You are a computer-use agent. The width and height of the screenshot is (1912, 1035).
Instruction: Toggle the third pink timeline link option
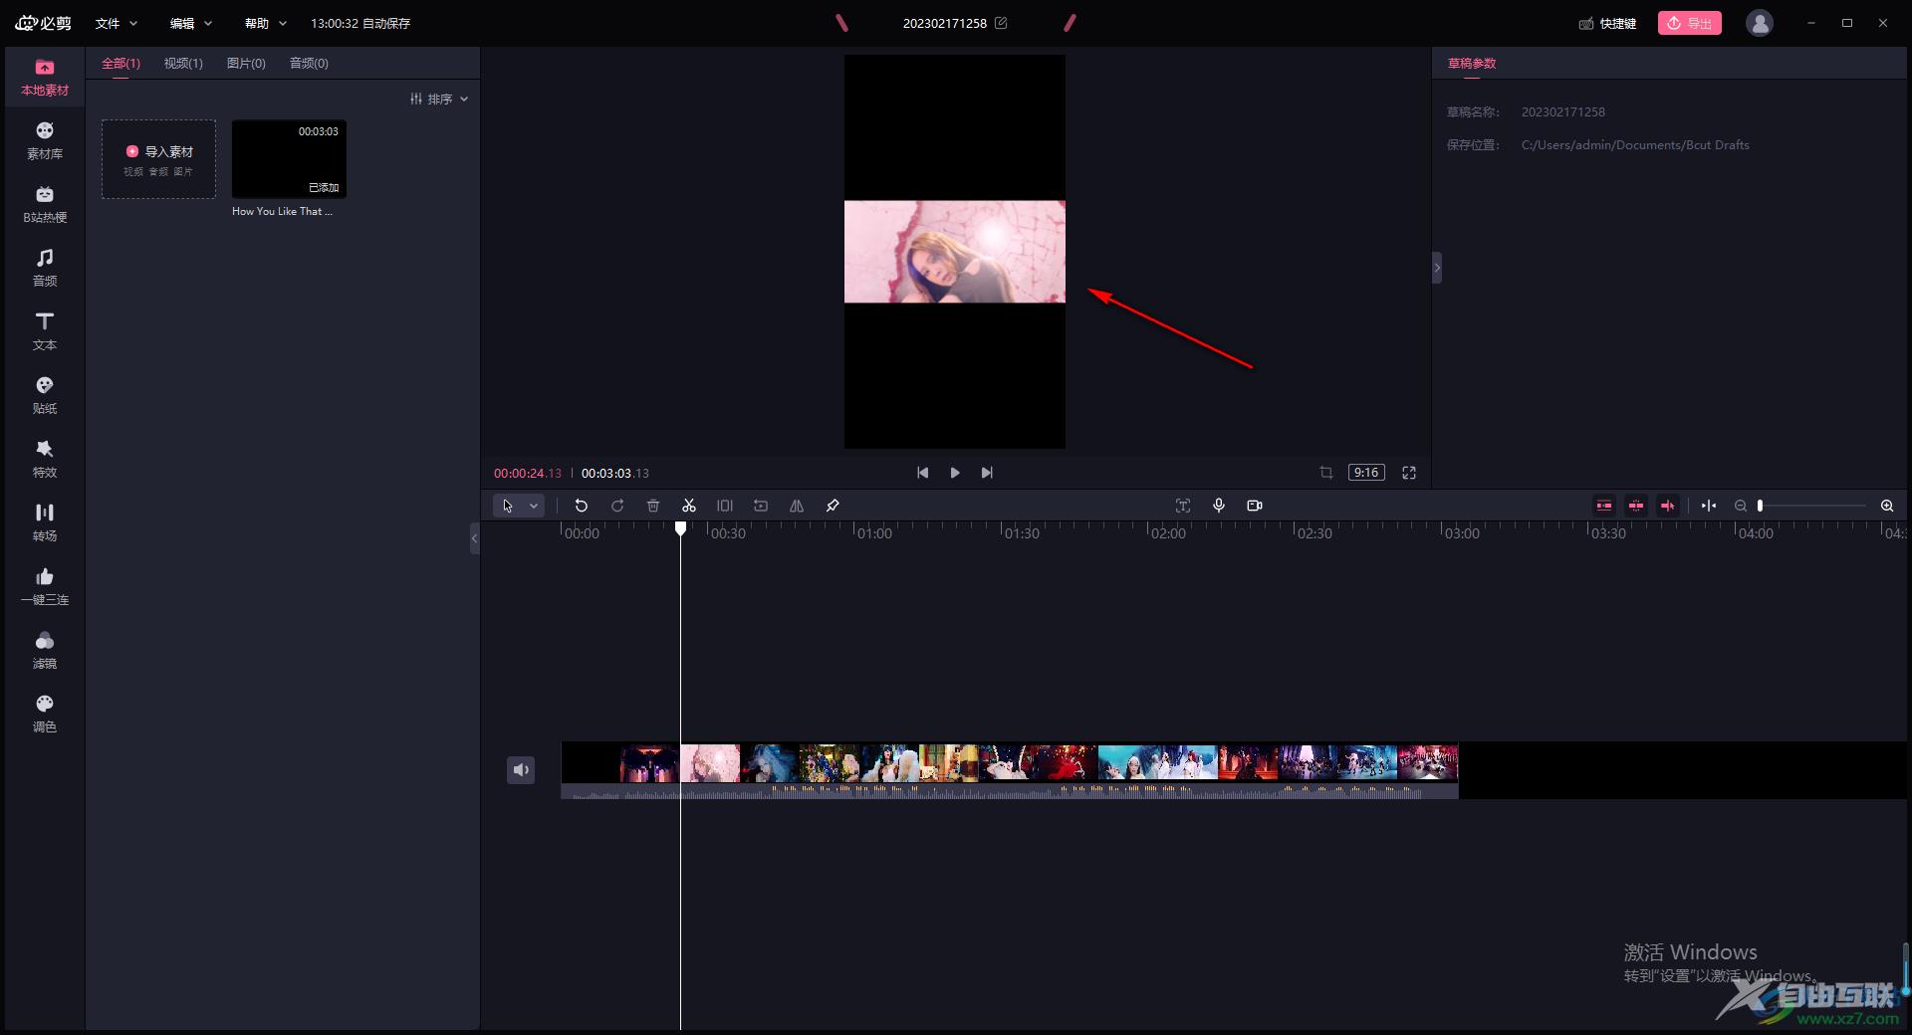[1668, 506]
